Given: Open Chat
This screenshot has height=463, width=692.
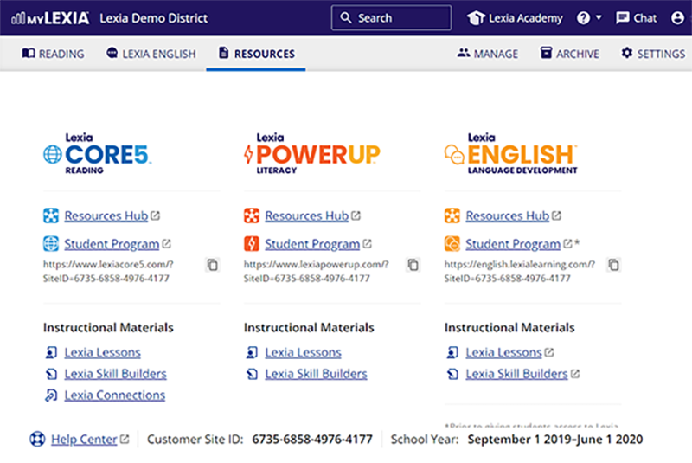Looking at the screenshot, I should click(x=636, y=18).
